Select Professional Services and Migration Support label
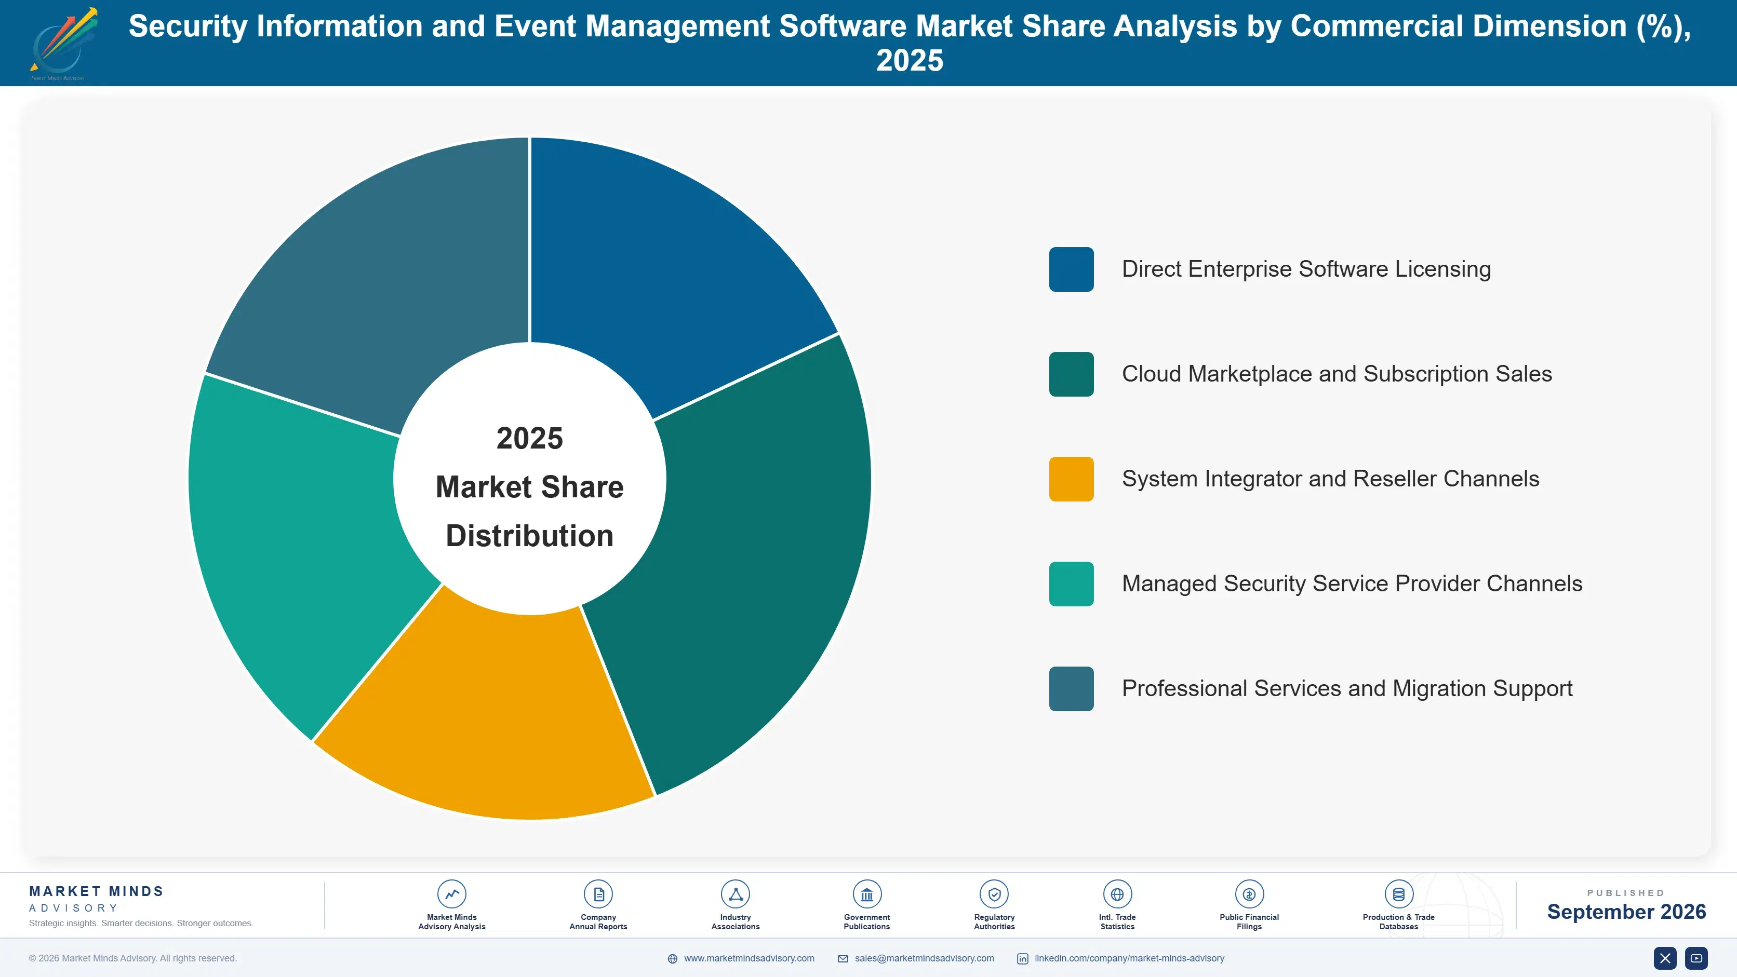The height and width of the screenshot is (977, 1737). (1346, 688)
